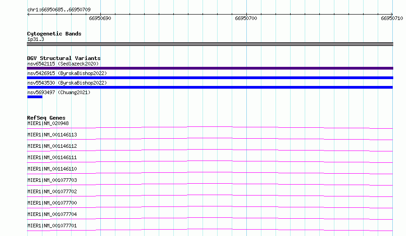Open transcript MIER1|NM_001146111
This screenshot has width=406, height=236.
coord(52,157)
